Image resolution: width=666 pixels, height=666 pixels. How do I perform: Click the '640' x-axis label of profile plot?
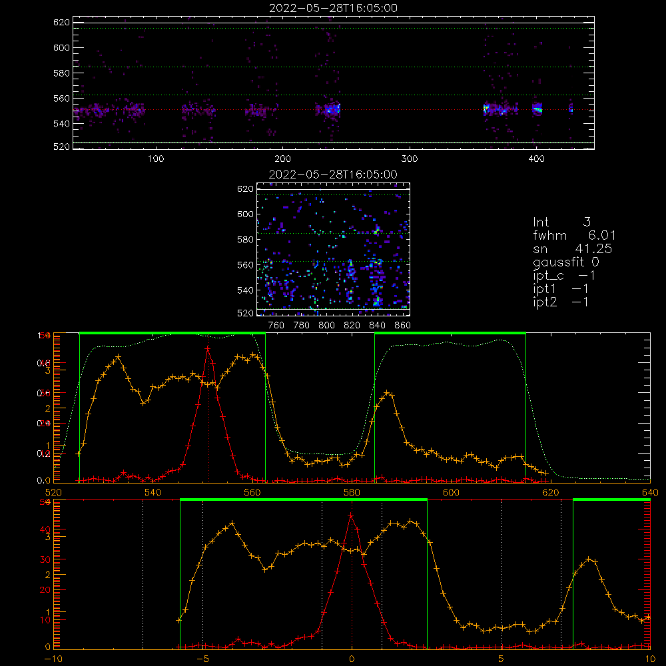[x=650, y=492]
